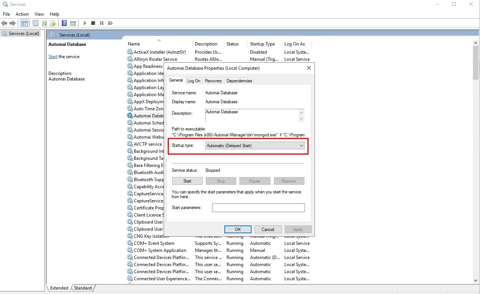The width and height of the screenshot is (480, 294).
Task: Click the OK button
Action: coord(238,230)
